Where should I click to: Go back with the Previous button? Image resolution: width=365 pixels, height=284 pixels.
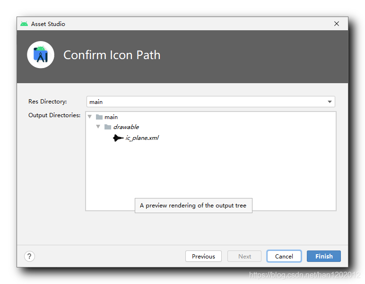203,256
